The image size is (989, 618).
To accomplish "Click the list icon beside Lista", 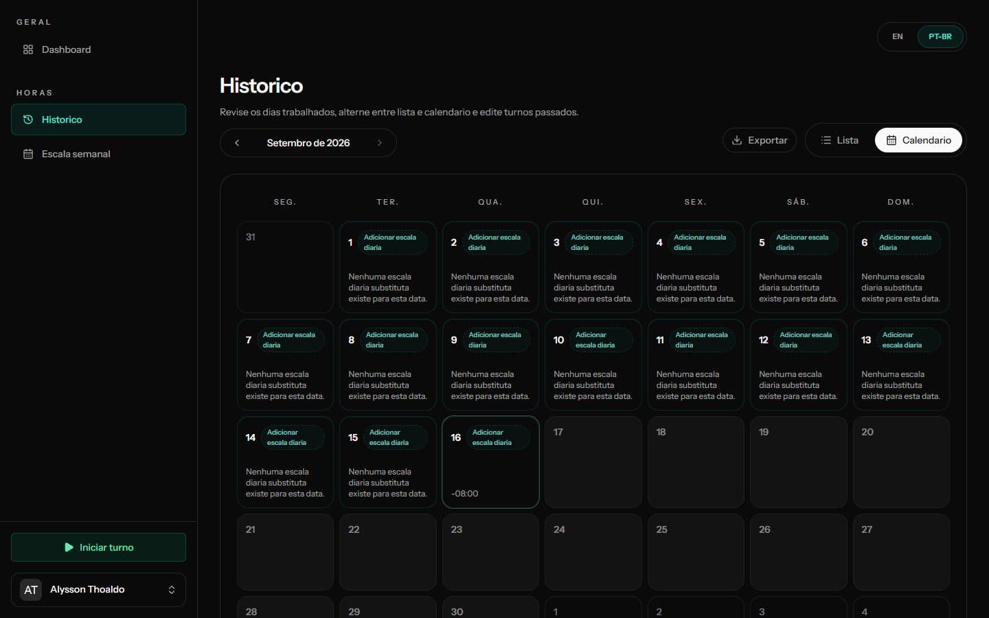I will 826,140.
